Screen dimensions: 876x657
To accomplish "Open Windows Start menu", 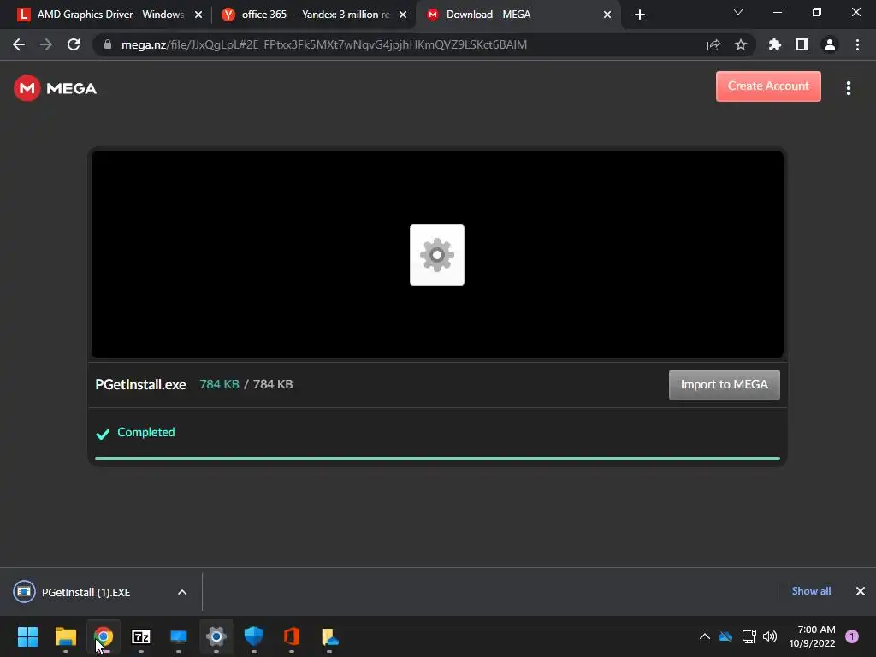I will (28, 636).
